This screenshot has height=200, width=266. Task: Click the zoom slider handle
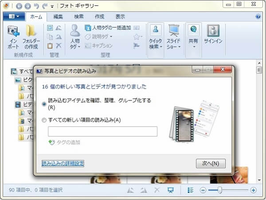[x=220, y=190]
